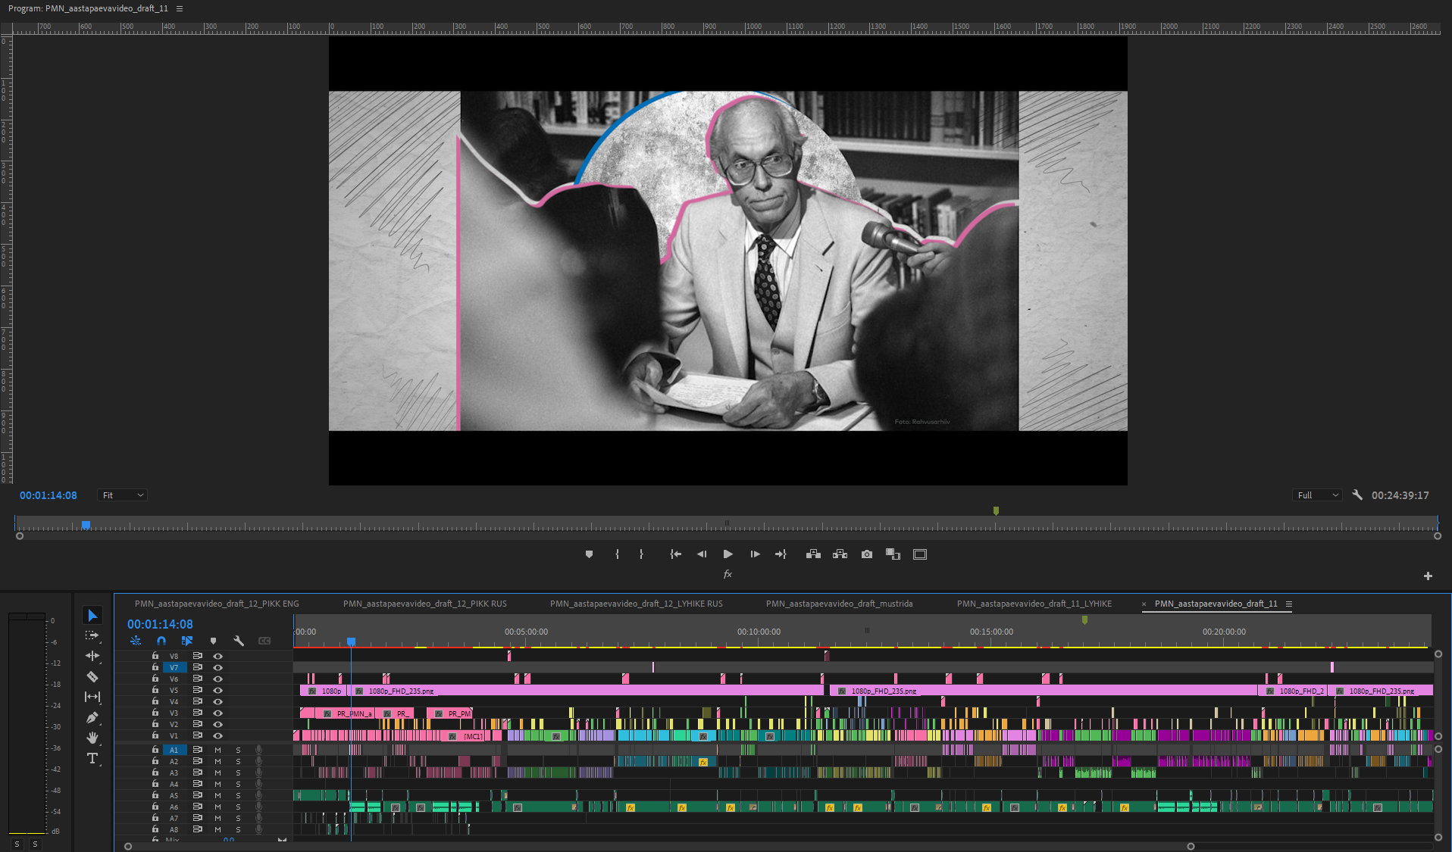Select the Type tool

92,758
